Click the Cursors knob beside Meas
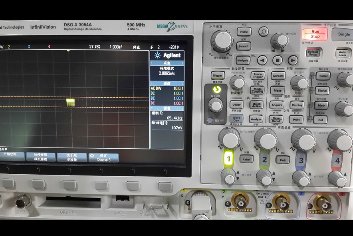 coord(299,83)
